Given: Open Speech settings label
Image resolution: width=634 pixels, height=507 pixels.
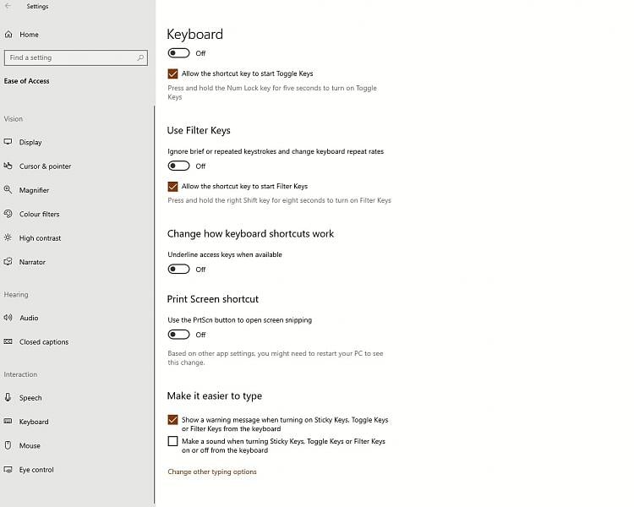Looking at the screenshot, I should [x=30, y=398].
